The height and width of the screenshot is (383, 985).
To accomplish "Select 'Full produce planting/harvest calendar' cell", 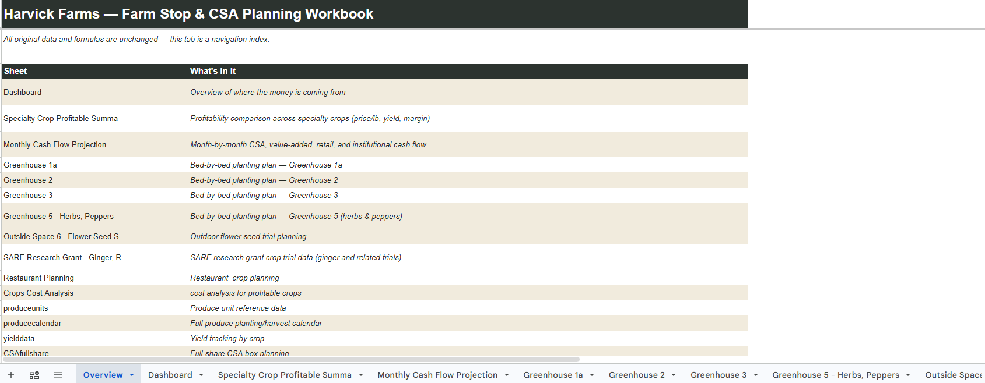I will pos(468,323).
